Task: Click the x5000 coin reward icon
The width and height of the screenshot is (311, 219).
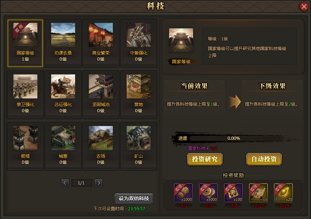Action: click(208, 193)
